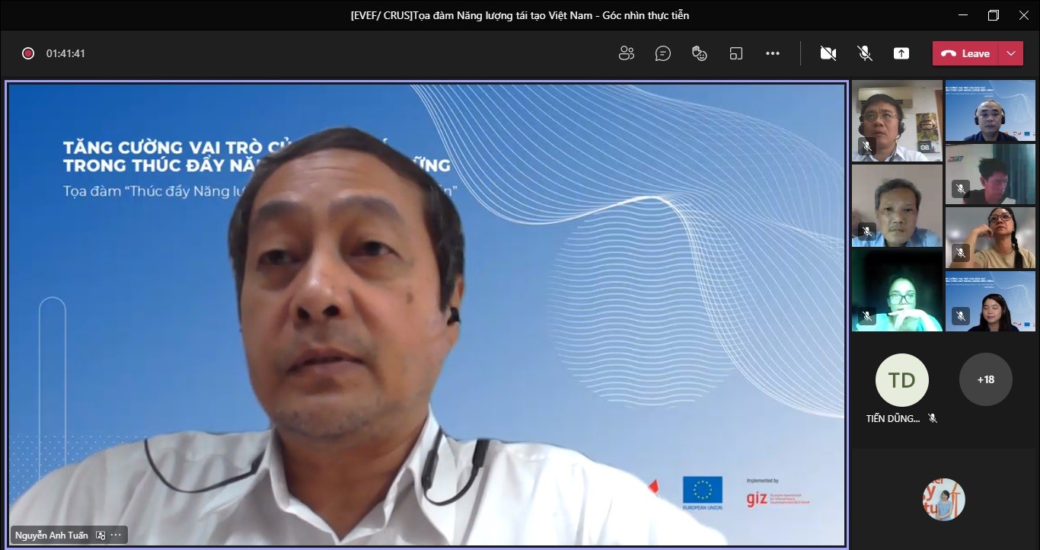Screen dimensions: 1040x550
Task: Restore down the meeting window
Action: point(994,15)
